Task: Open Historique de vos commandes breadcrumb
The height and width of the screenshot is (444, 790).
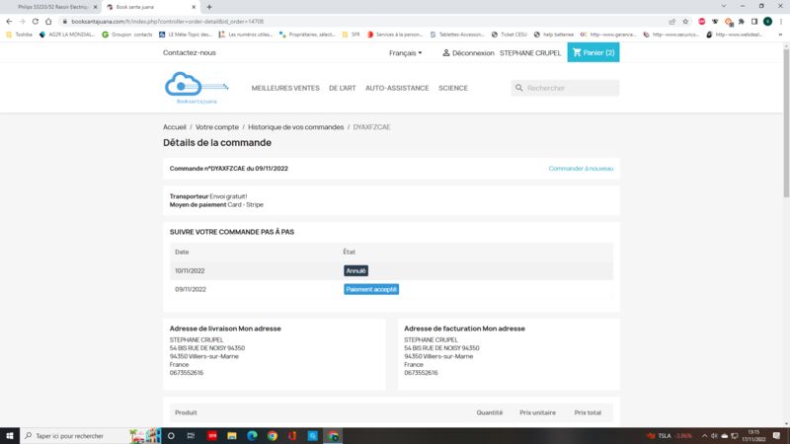Action: (x=295, y=127)
